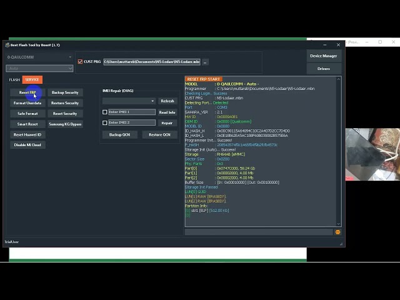Viewport: 400px width, 300px height.
Task: Click the progress bar below the log
Action: click(259, 232)
